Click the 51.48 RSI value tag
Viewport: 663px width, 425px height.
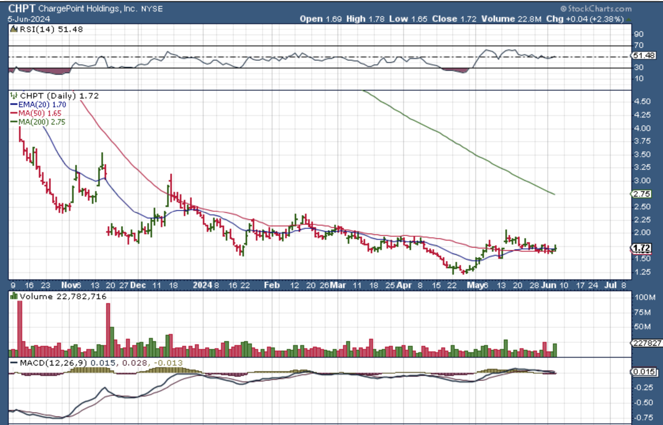tap(643, 56)
